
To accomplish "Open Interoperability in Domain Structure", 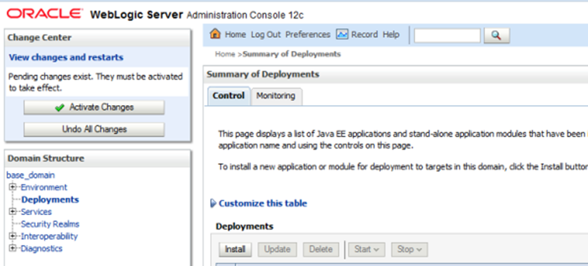I will coord(49,236).
